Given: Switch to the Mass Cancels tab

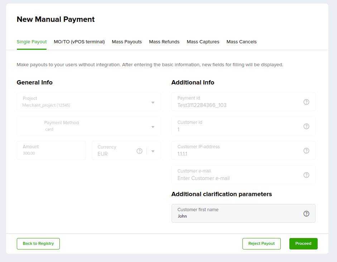Looking at the screenshot, I should click(x=242, y=42).
